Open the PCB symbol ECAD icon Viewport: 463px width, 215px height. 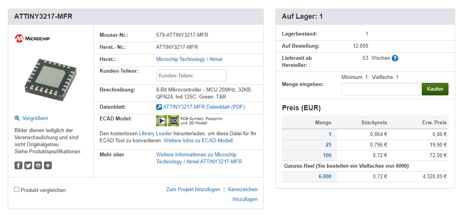(x=162, y=120)
